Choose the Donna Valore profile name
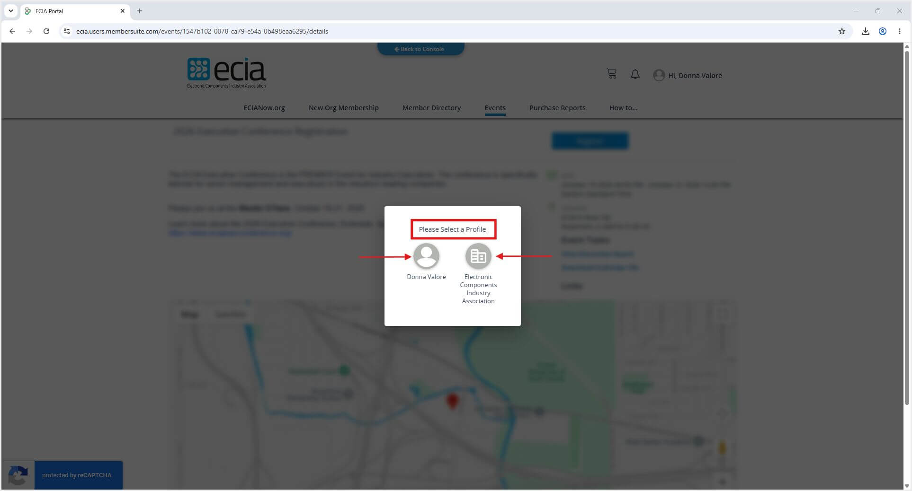 426,277
